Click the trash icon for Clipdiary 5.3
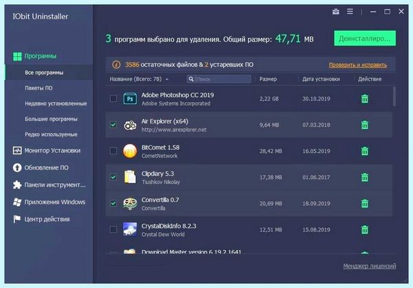413x288 pixels. (x=365, y=177)
